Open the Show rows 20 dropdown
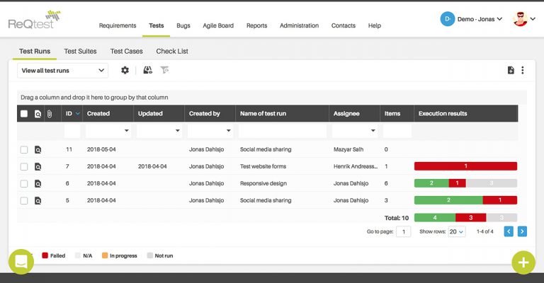This screenshot has height=283, width=544. [x=457, y=232]
